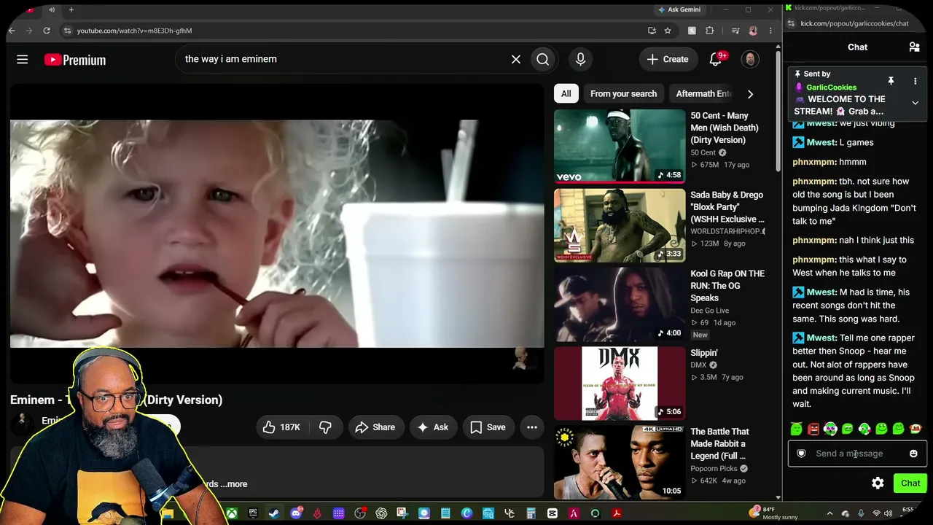Unpin the pinned chat message
Viewport: 933px width, 525px height.
891,81
